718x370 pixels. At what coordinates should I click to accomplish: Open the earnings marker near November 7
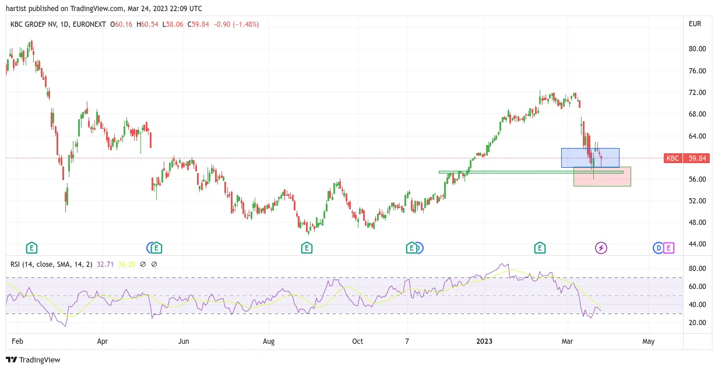coord(411,248)
